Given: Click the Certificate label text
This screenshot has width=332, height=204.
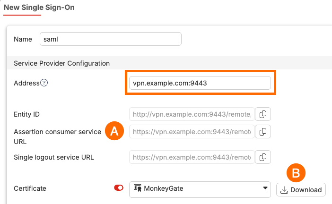Looking at the screenshot, I should (30, 188).
